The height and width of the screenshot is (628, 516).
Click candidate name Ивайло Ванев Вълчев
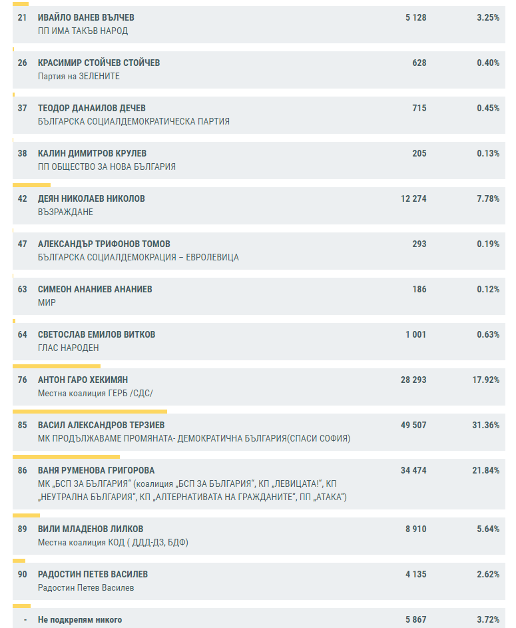86,17
